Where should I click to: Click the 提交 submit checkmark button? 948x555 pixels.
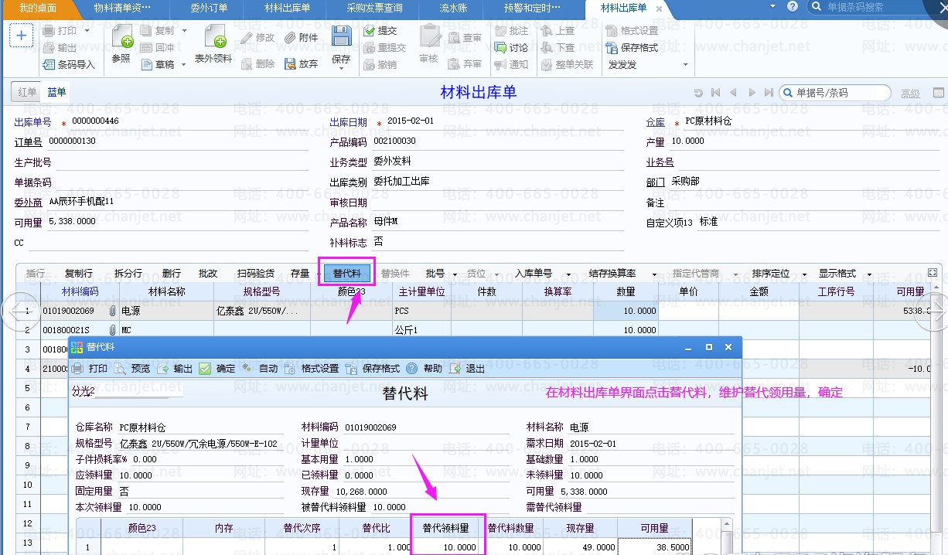(x=370, y=31)
